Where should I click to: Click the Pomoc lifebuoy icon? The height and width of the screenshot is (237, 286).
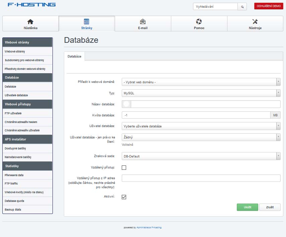(199, 21)
